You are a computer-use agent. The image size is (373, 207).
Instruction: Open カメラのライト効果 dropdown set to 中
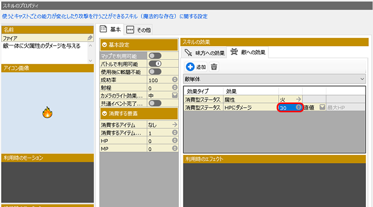(175, 96)
